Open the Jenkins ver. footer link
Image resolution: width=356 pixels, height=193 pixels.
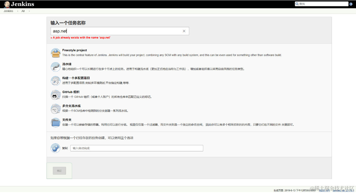click(343, 190)
